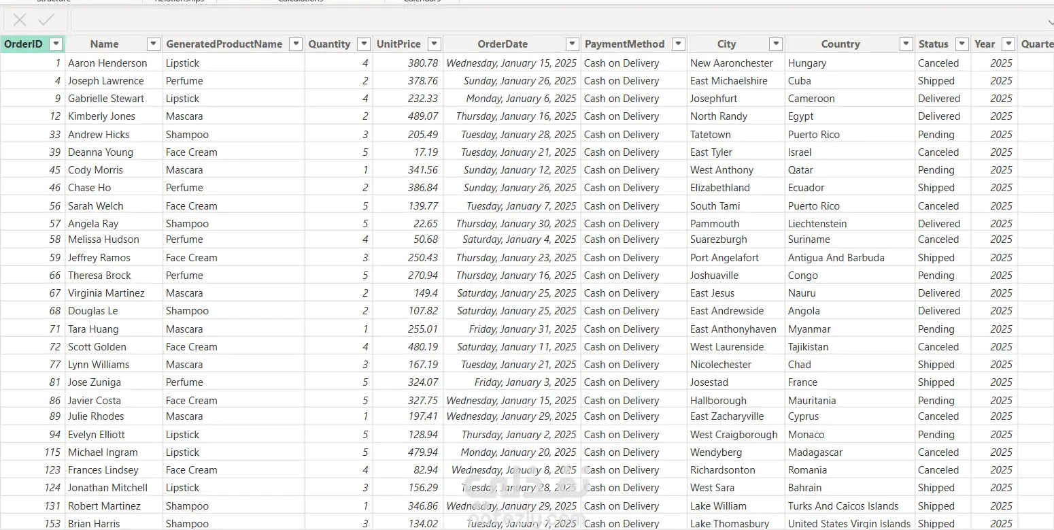This screenshot has height=530, width=1054.
Task: Click the commit checkmark icon in formula bar
Action: [x=46, y=20]
